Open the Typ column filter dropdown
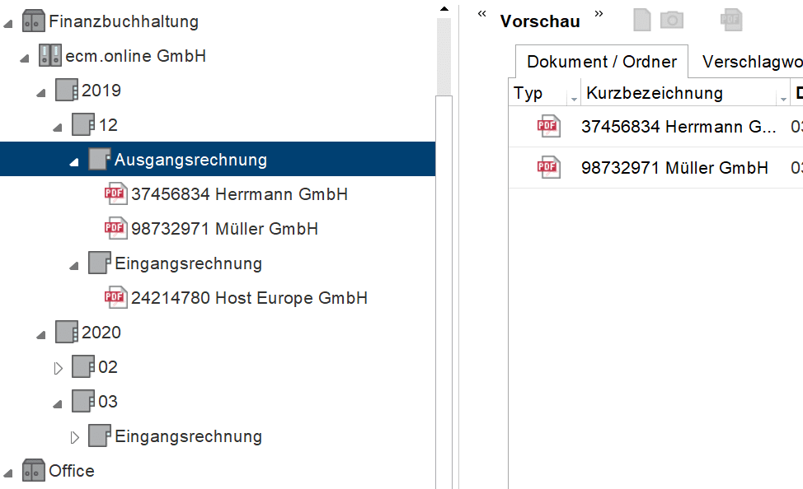Viewport: 803px width, 489px height. click(574, 99)
